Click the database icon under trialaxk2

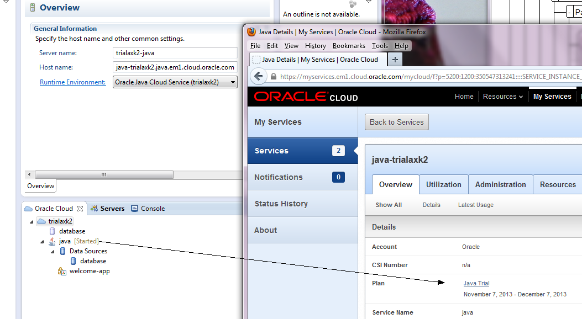(53, 231)
